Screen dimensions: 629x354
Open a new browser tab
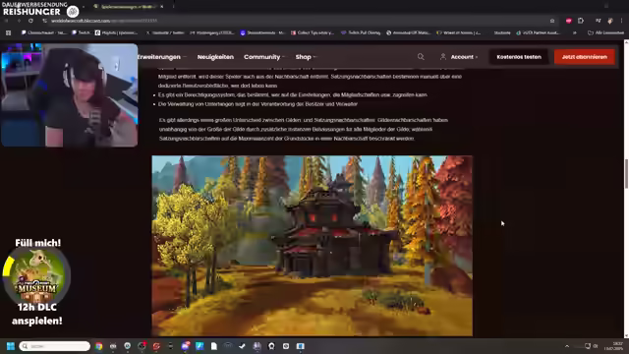173,7
